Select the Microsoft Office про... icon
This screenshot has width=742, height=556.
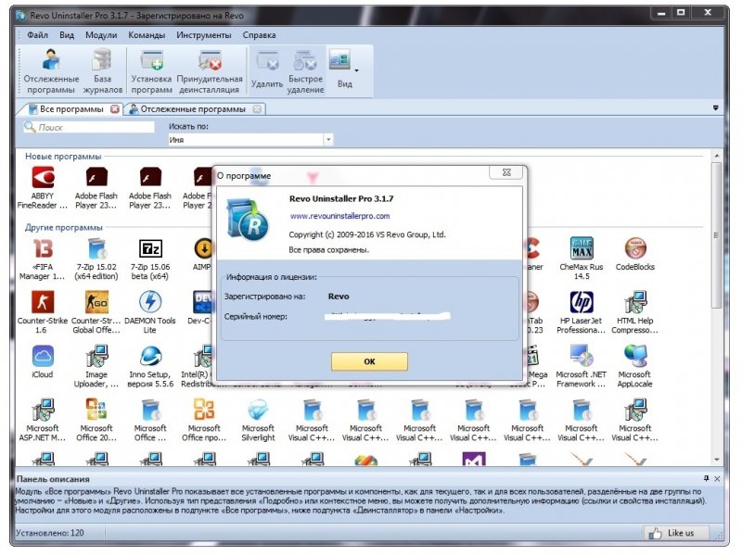pyautogui.click(x=204, y=421)
